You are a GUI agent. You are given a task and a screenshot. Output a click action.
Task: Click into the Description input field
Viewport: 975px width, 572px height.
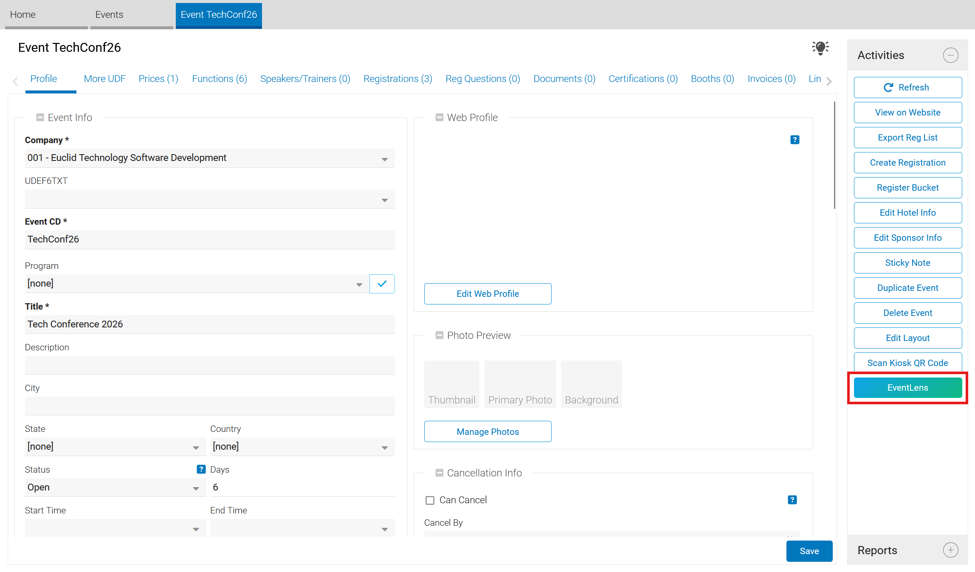pyautogui.click(x=210, y=365)
